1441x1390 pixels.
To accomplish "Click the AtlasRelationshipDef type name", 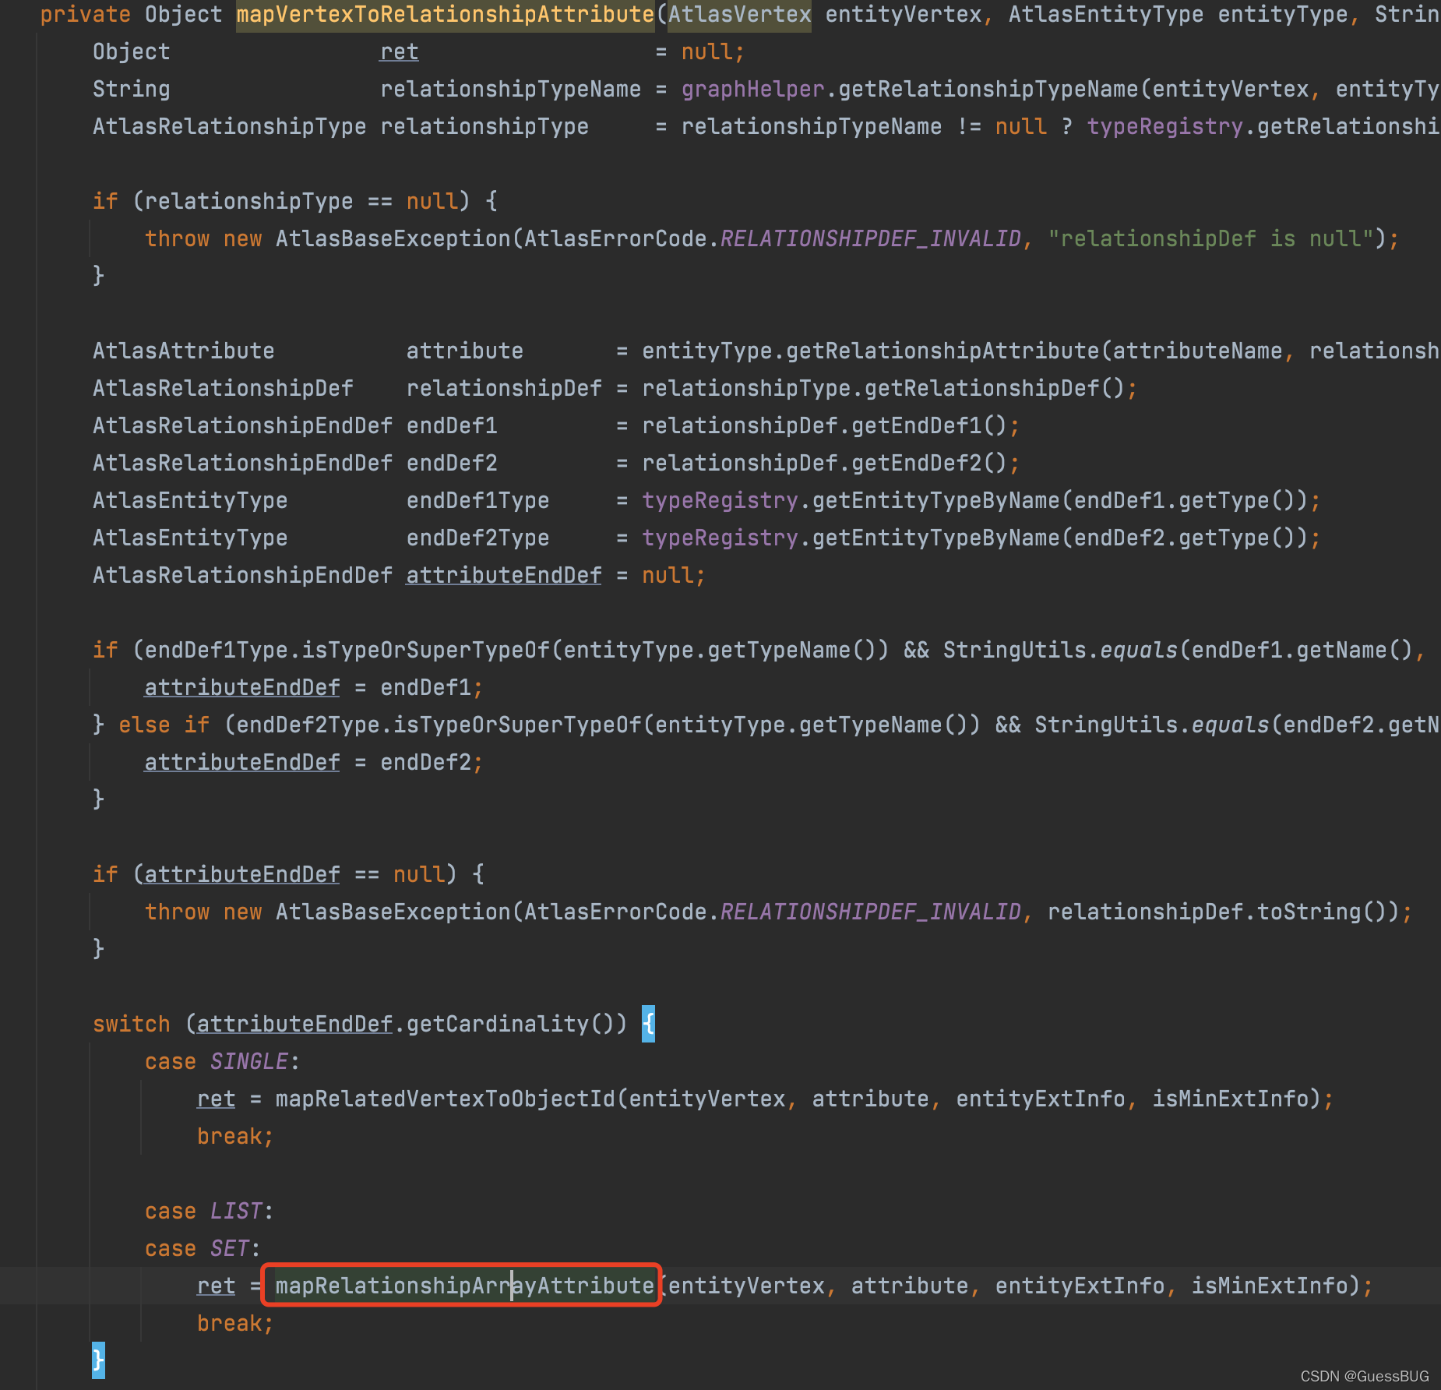I will coord(223,389).
